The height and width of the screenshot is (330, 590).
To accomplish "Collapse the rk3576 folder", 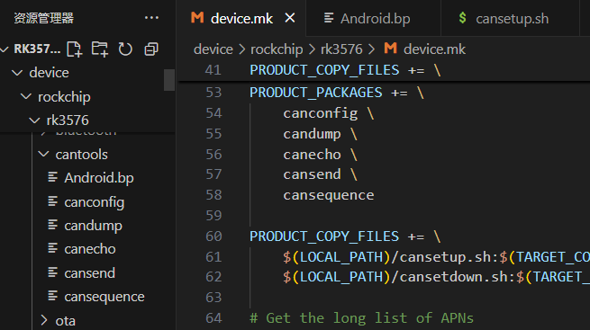I will click(x=34, y=120).
